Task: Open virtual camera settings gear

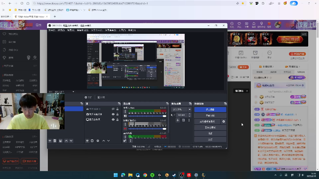Action: pos(224,121)
